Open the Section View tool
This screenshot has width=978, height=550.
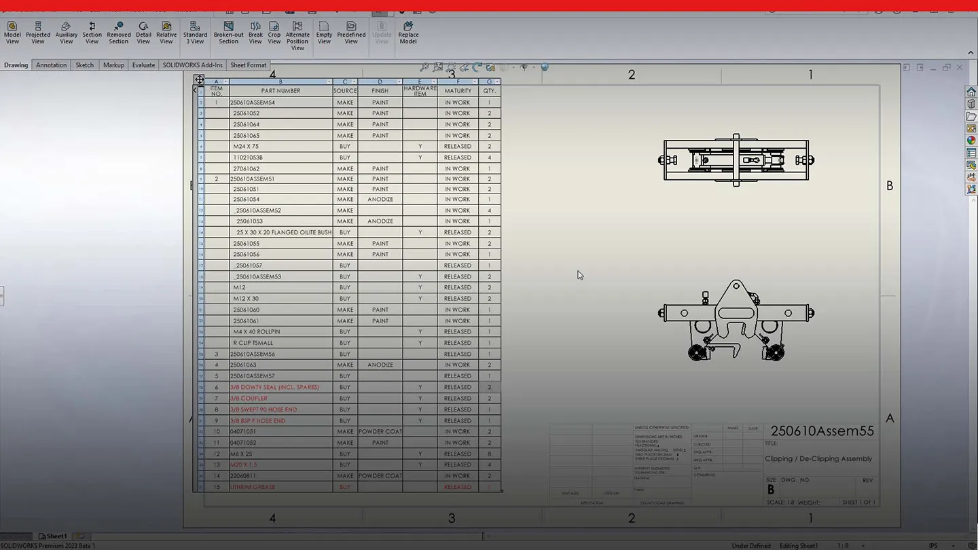(x=92, y=31)
